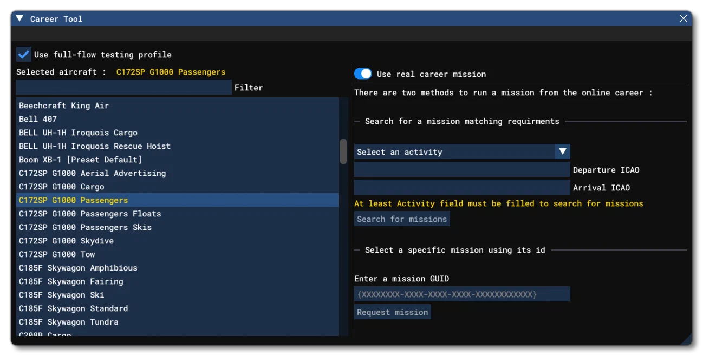The width and height of the screenshot is (703, 356).
Task: Open the Select an activity dropdown
Action: click(462, 151)
